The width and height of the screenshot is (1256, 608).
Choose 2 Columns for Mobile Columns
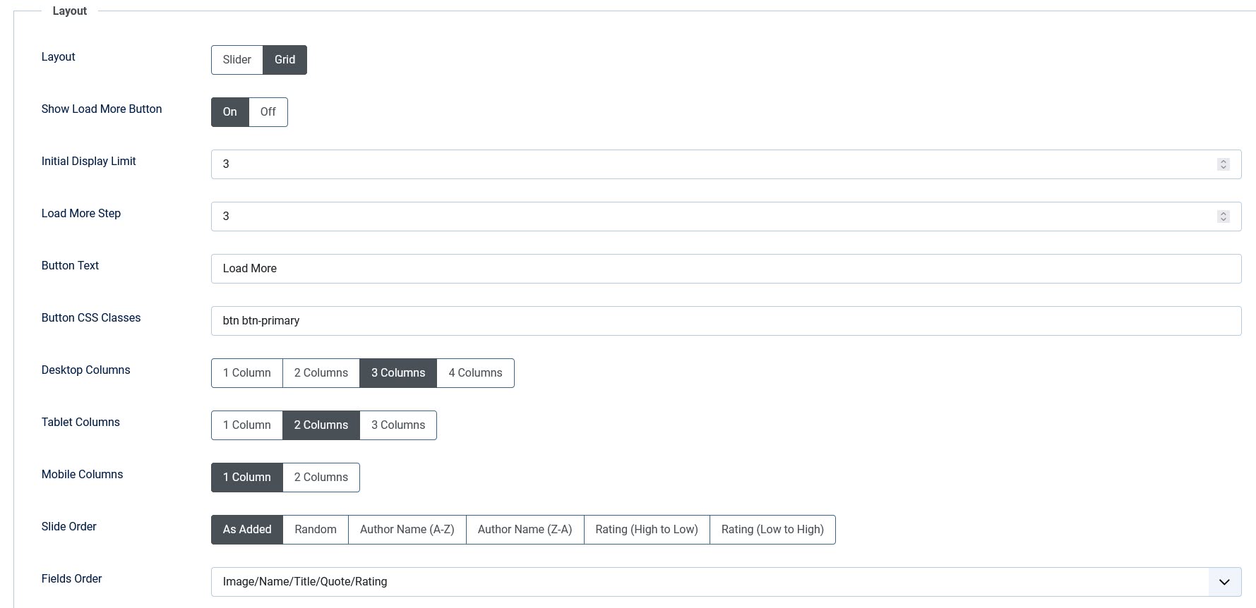(x=321, y=478)
